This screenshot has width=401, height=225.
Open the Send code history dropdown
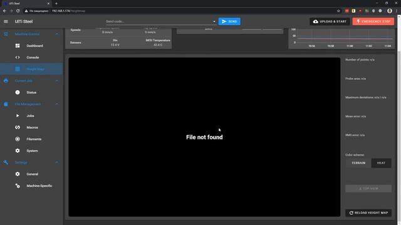coord(214,22)
